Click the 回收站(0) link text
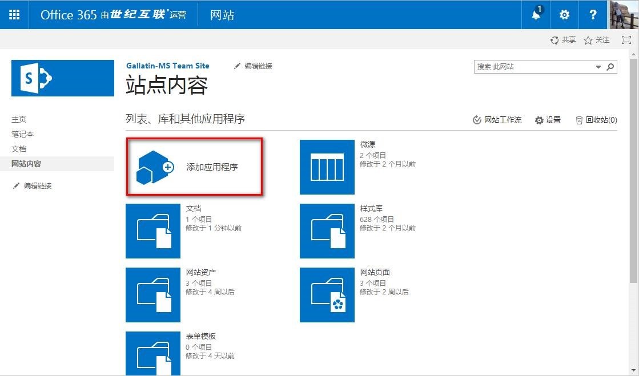639x376 pixels. (x=601, y=120)
